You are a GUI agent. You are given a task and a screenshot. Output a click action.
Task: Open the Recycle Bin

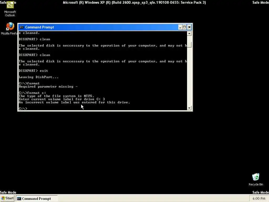[256, 179]
